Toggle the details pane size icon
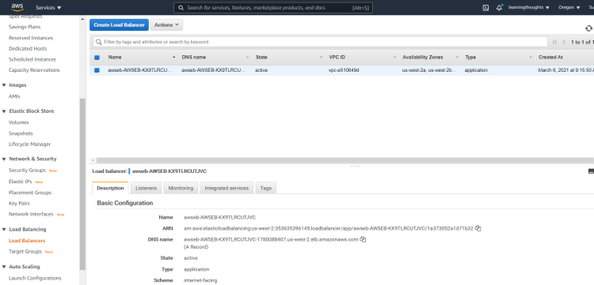Screen dimensions: 594x285 pyautogui.click(x=591, y=171)
